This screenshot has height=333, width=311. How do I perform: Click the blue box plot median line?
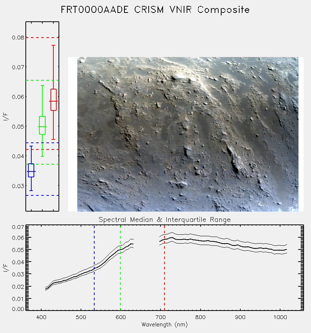31,171
